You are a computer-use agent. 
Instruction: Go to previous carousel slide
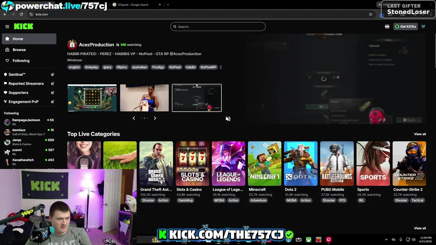[x=134, y=118]
